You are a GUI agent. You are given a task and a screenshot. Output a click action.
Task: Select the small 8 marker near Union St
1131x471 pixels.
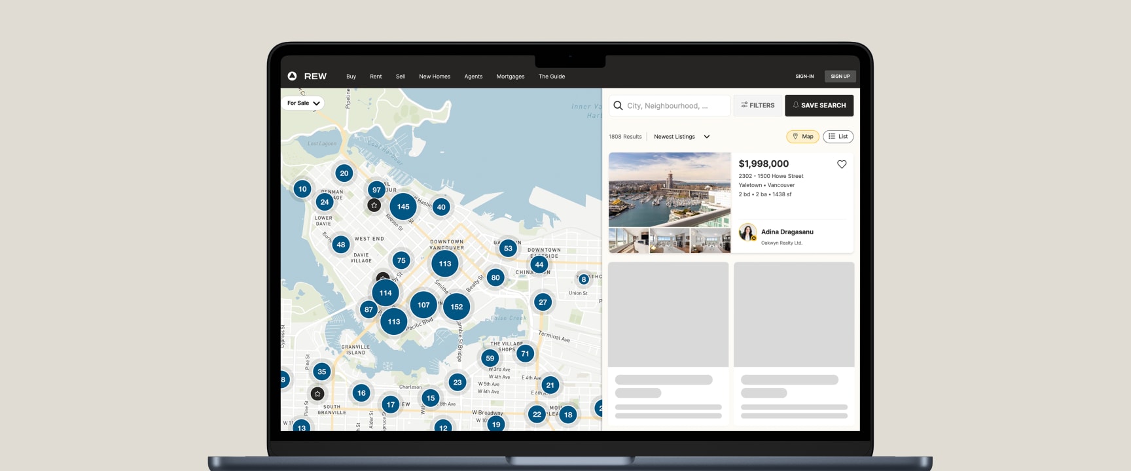coord(584,279)
